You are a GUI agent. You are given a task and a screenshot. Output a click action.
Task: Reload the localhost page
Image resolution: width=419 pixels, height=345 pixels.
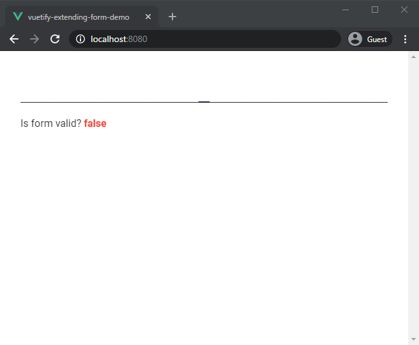(x=55, y=39)
